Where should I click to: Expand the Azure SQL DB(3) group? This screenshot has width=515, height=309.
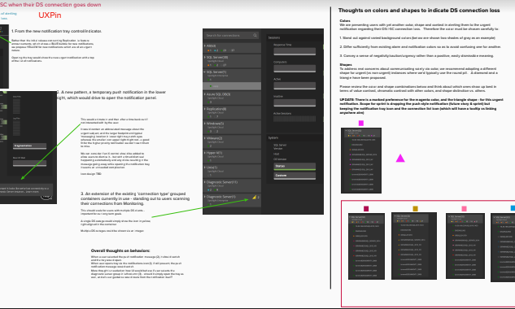232,98
